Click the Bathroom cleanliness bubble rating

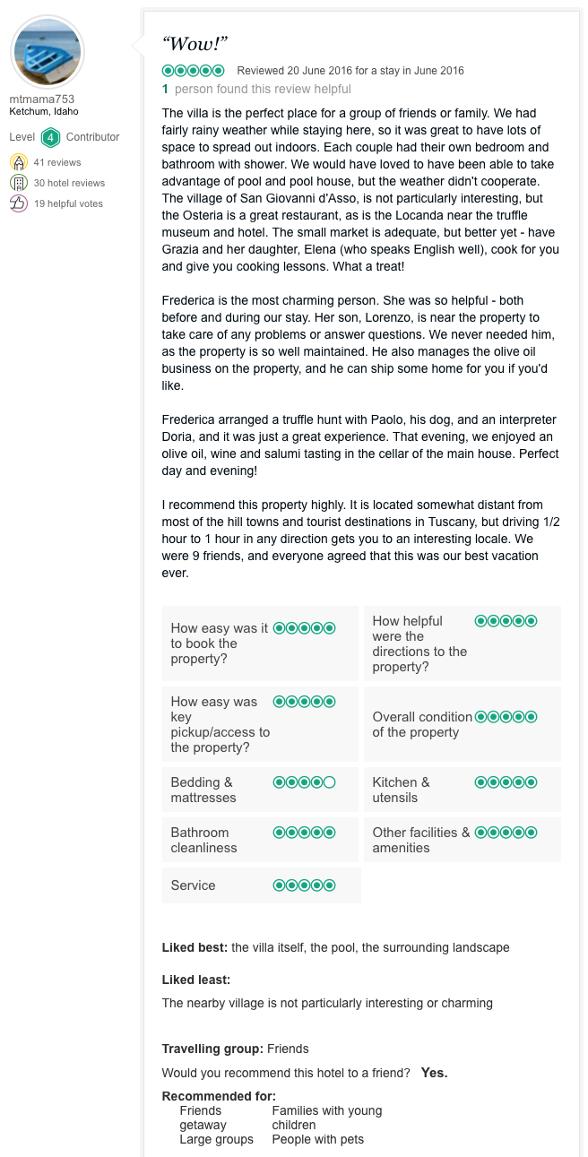tap(304, 833)
